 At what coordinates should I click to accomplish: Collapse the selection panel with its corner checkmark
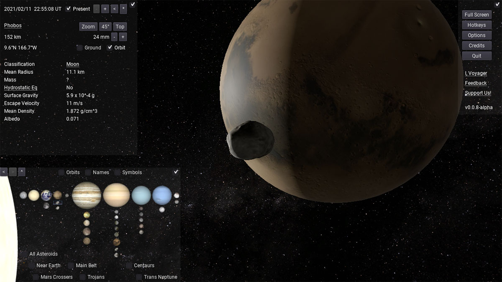(176, 172)
